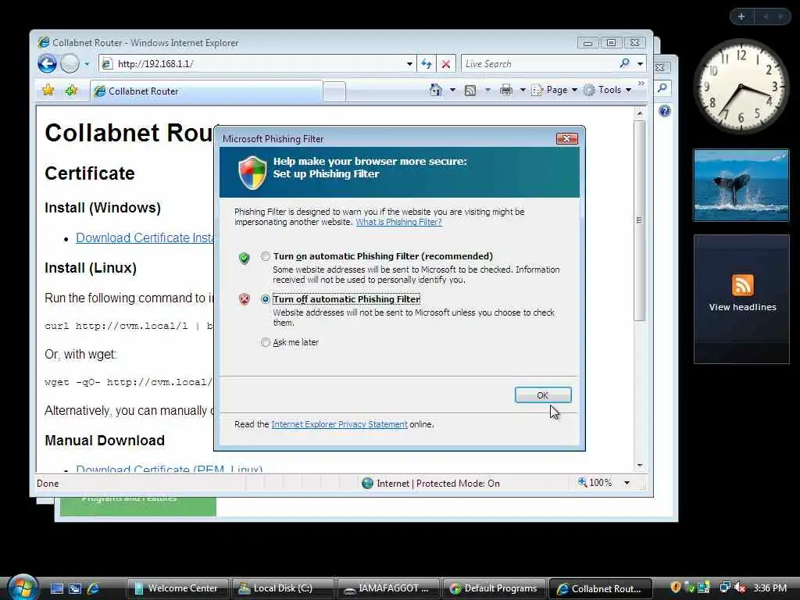Close the Microsoft Phishing Filter dialog
The height and width of the screenshot is (600, 800).
pos(567,139)
